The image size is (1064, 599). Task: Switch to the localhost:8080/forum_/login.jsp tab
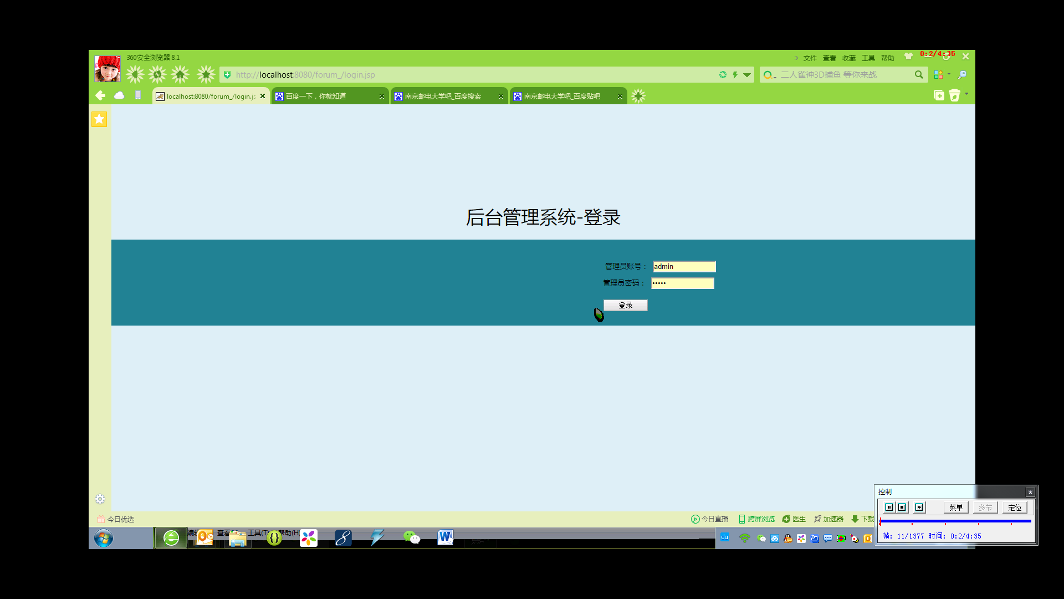pos(211,96)
